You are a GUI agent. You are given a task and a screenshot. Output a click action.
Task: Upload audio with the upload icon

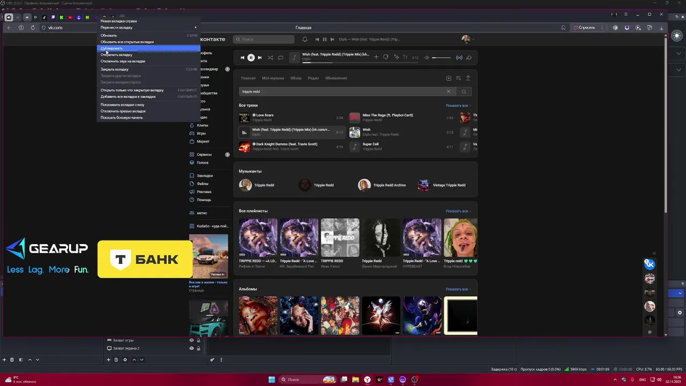(468, 78)
